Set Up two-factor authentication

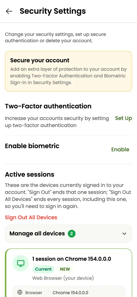pos(123,118)
